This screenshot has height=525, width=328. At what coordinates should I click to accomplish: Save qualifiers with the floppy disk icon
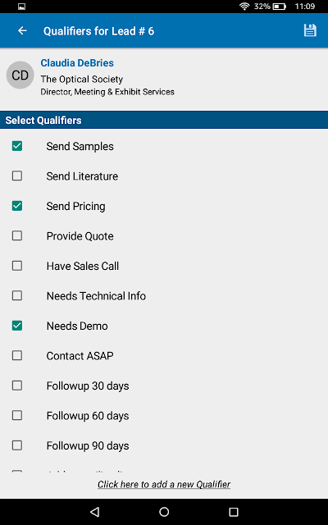310,30
